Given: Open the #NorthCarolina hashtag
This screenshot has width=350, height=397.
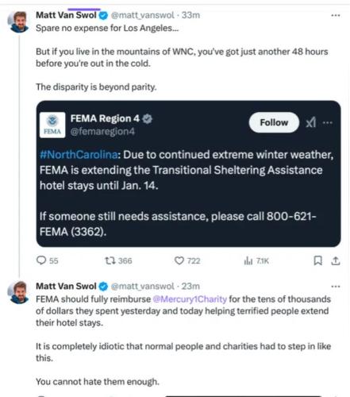Looking at the screenshot, I should tap(79, 155).
